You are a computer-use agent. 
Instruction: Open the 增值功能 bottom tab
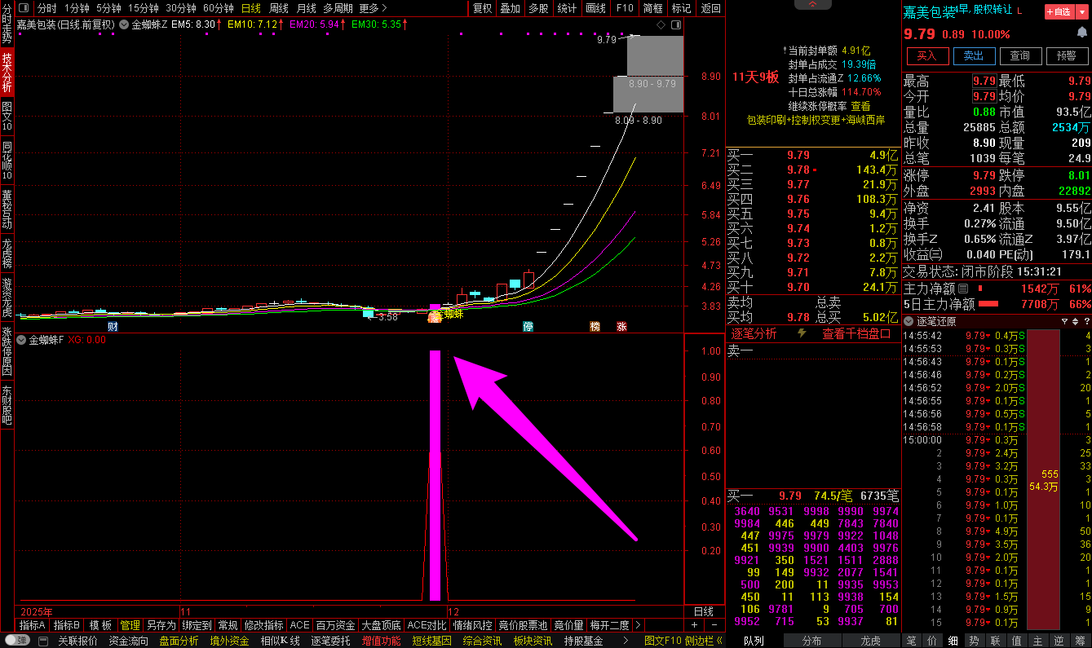pos(382,641)
